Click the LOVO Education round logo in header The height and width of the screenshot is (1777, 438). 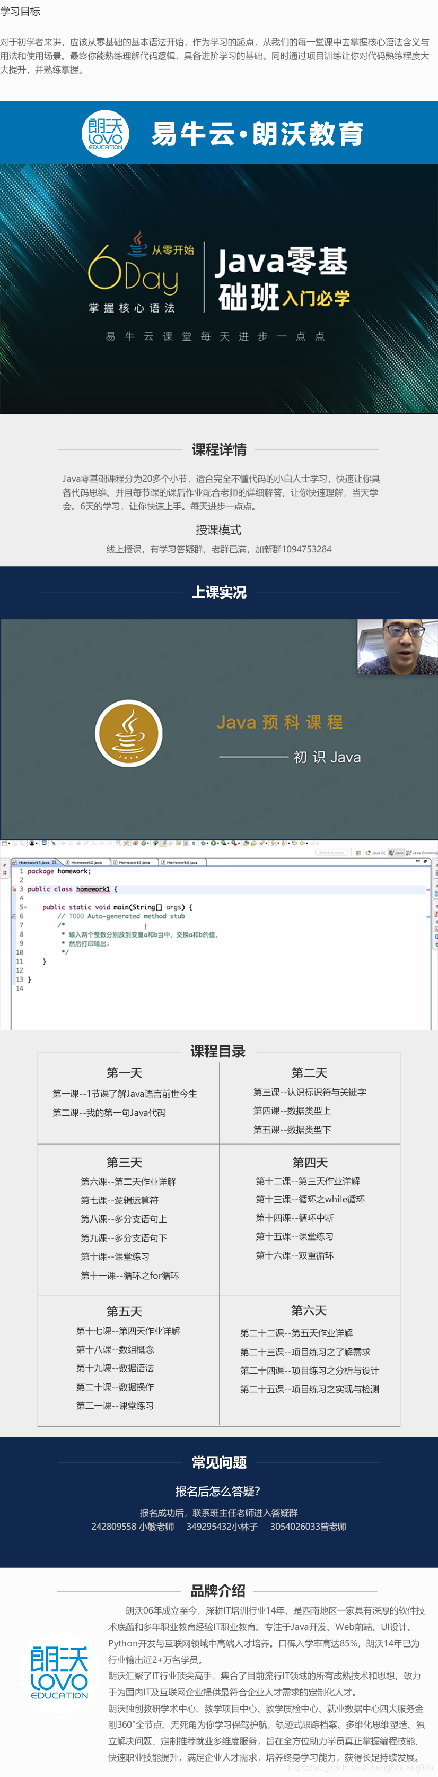coord(106,133)
